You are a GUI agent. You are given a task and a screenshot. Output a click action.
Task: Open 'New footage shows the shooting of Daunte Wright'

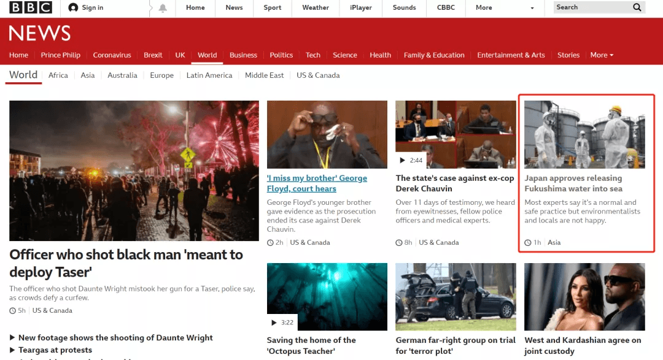(x=115, y=337)
